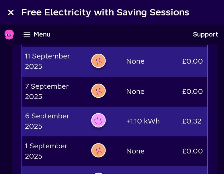This screenshot has height=174, width=224.
Task: Click the +1.10 kWh saving value
Action: click(x=143, y=121)
